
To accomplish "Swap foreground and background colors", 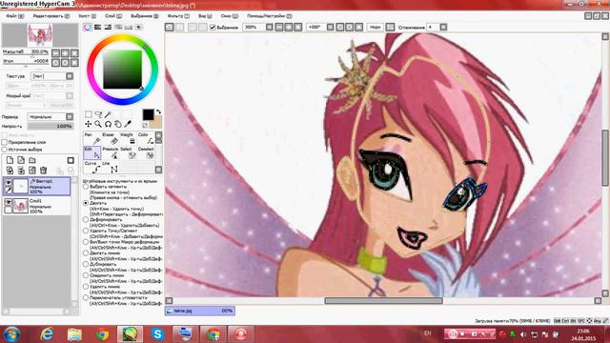I will tap(158, 112).
